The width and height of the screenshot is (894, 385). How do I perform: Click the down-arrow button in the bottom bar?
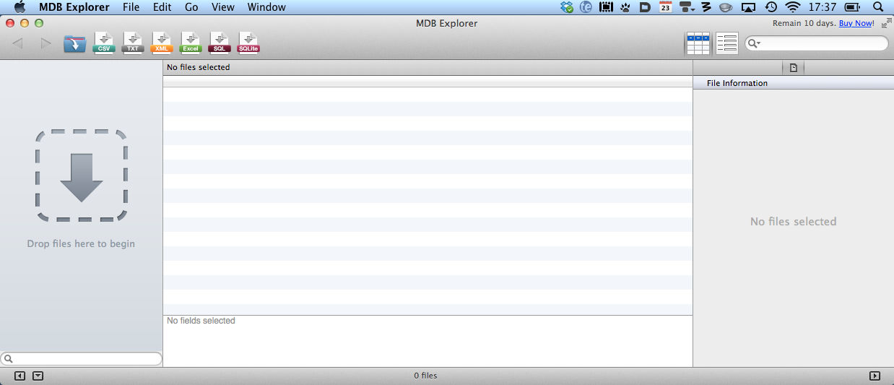(x=38, y=376)
